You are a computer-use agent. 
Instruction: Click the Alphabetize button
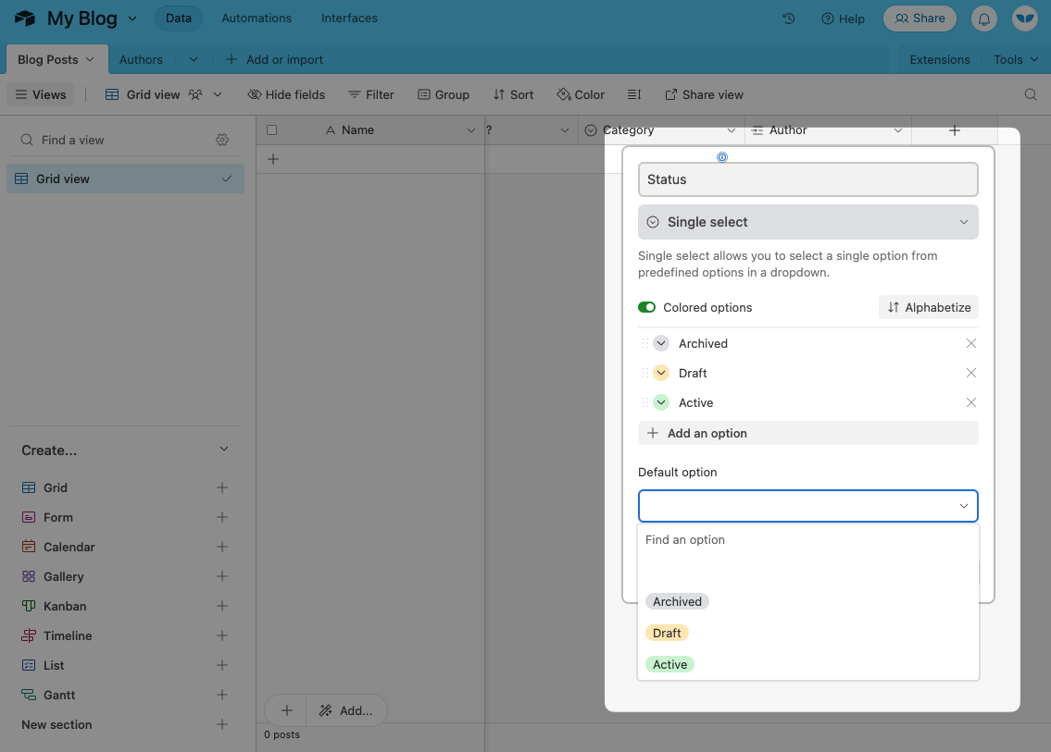tap(928, 307)
